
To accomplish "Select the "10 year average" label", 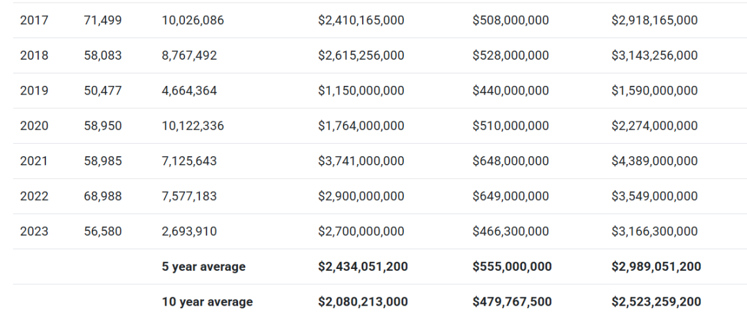I will 207,302.
